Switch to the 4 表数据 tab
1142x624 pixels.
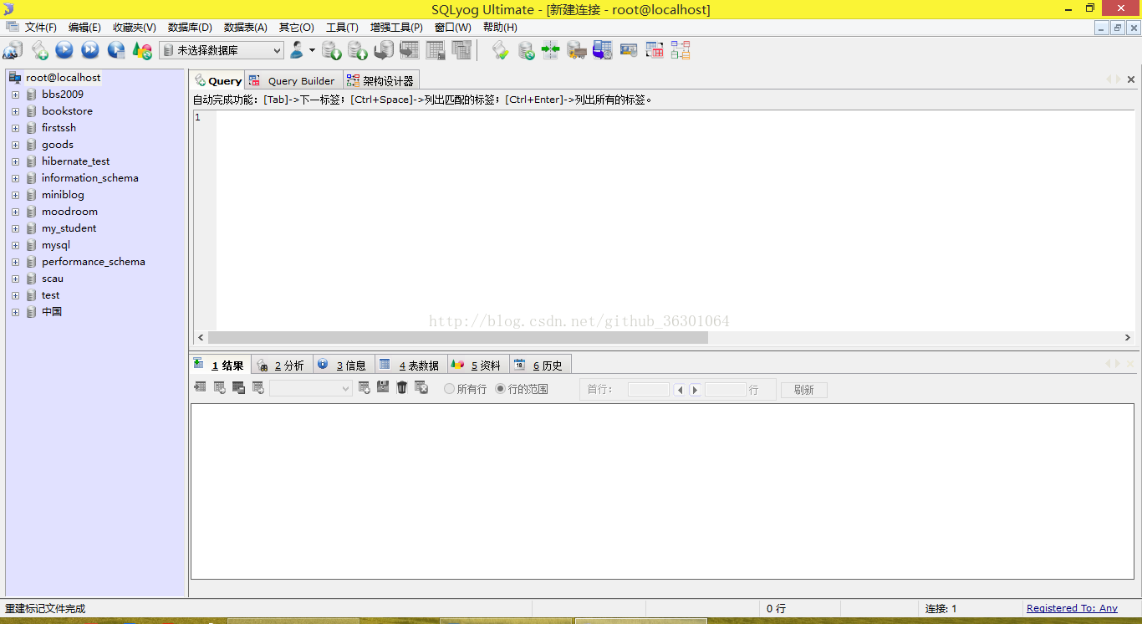pos(410,366)
